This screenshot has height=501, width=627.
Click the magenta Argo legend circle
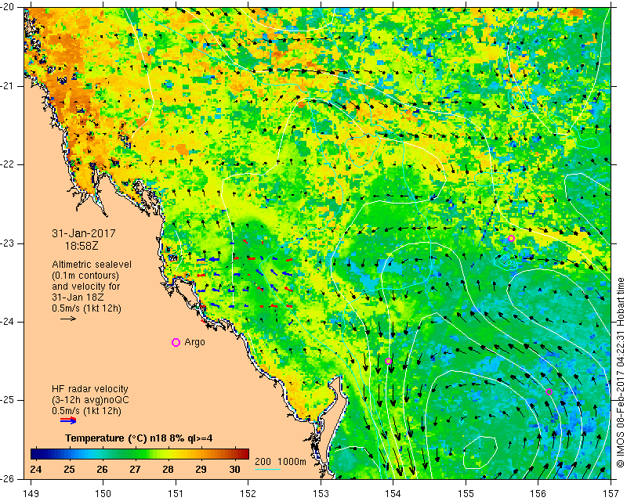pos(176,342)
